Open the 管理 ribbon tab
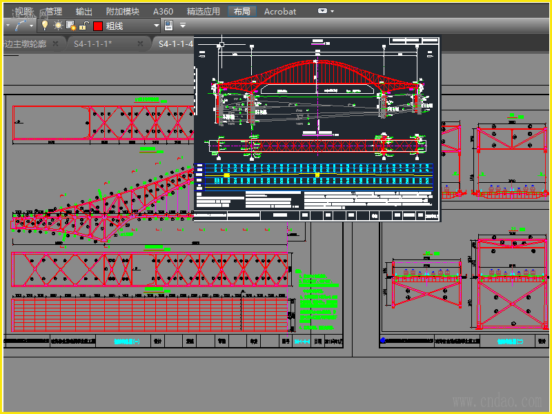 [x=53, y=11]
